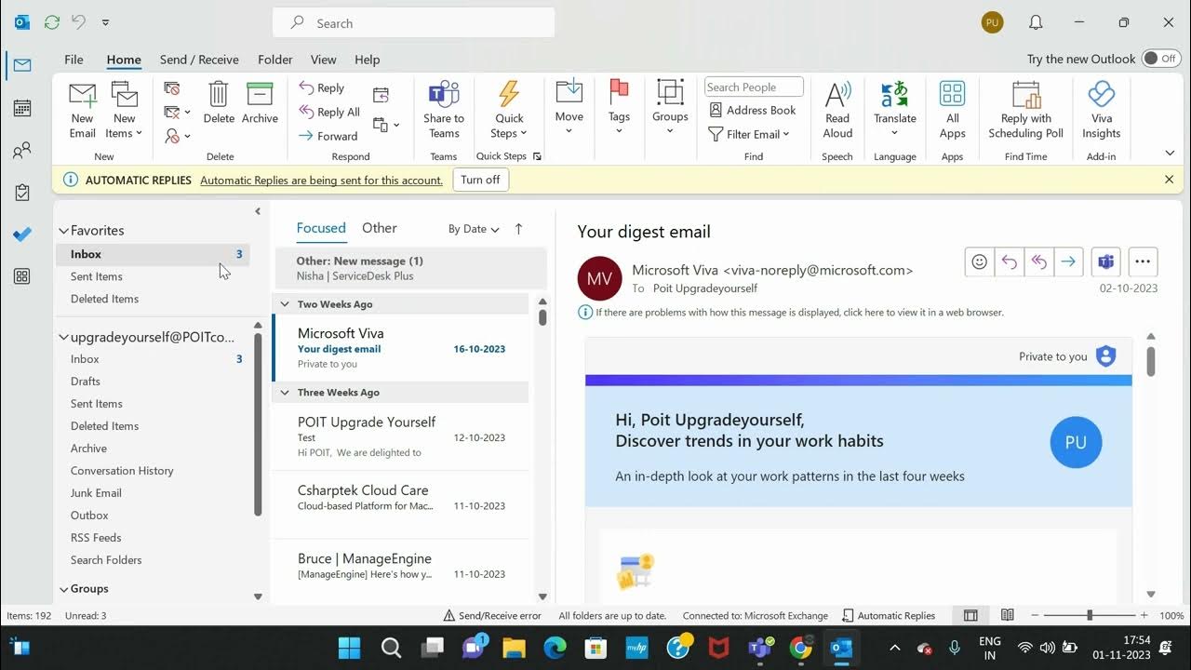Collapse the ribbon with the chevron
Screen dimensions: 1191x670
(1170, 154)
